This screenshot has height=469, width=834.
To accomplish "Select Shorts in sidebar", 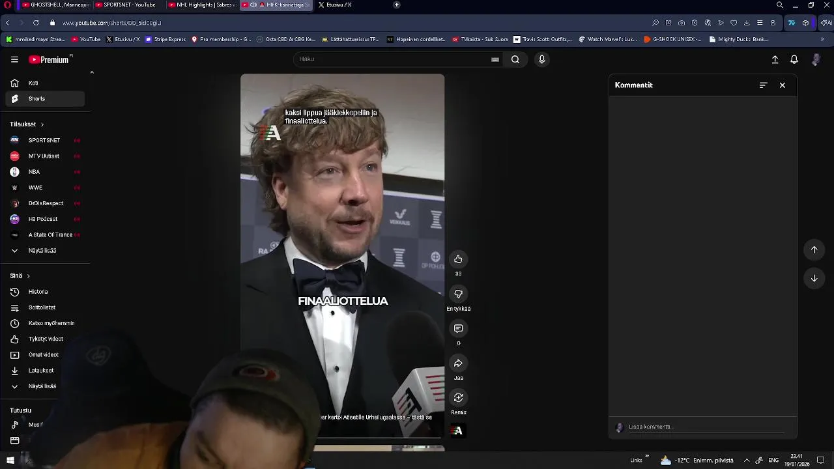I will (x=45, y=99).
